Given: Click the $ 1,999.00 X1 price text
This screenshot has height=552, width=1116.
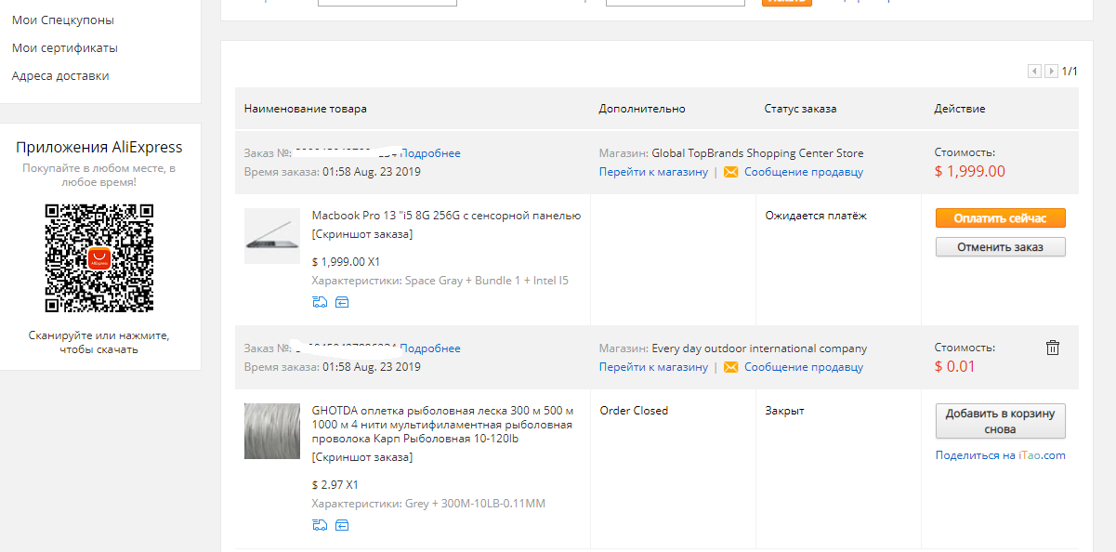Looking at the screenshot, I should pos(347,262).
